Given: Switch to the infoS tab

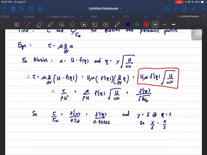Looking at the screenshot, I should click(94, 16).
